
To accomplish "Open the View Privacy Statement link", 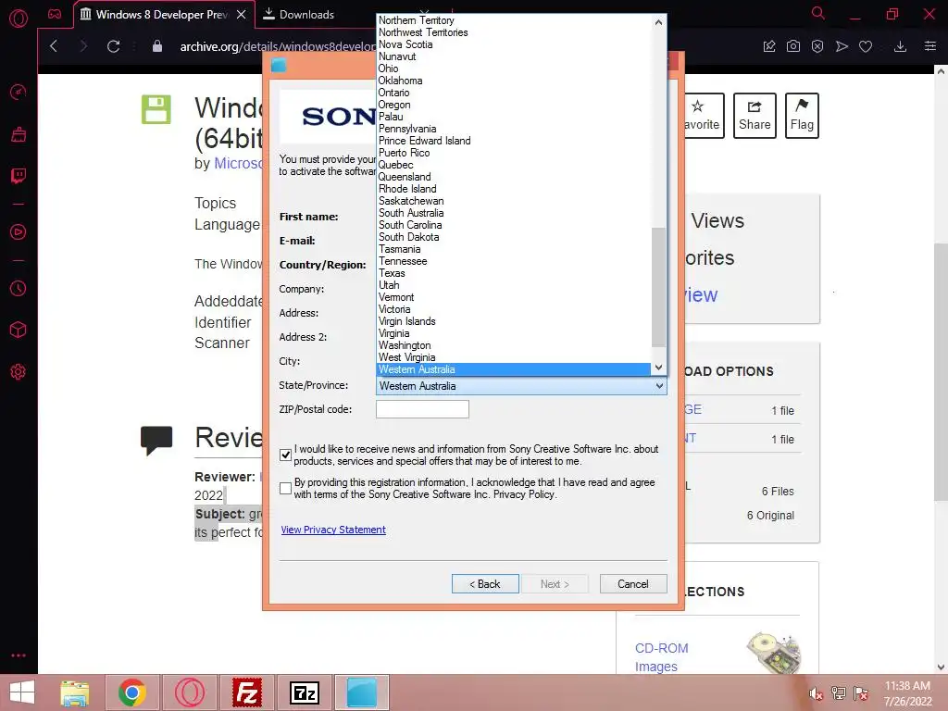I will click(x=333, y=530).
